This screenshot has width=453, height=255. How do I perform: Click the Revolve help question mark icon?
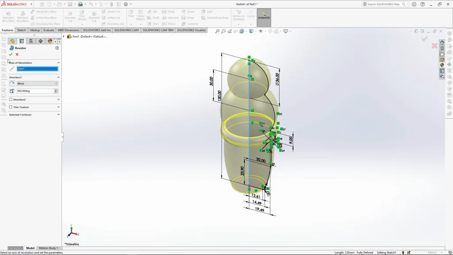[x=57, y=48]
